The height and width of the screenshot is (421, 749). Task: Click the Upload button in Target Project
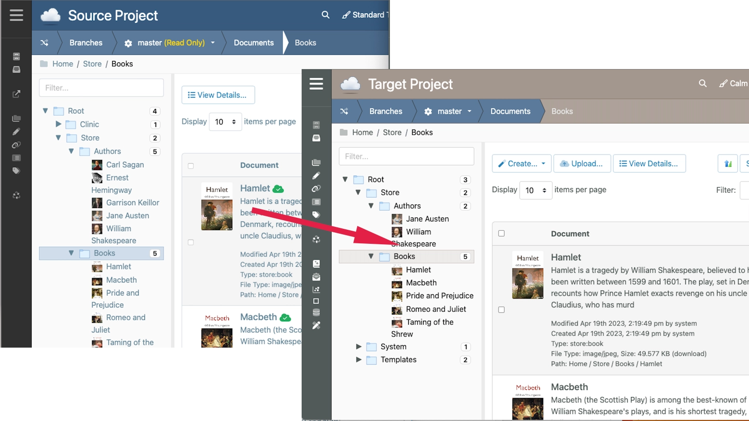(582, 164)
